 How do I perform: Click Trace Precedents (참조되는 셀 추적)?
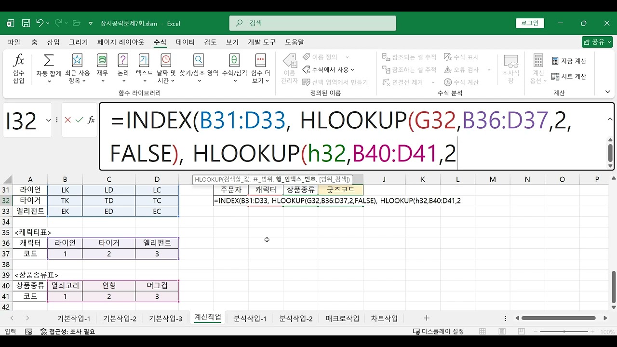(x=409, y=57)
